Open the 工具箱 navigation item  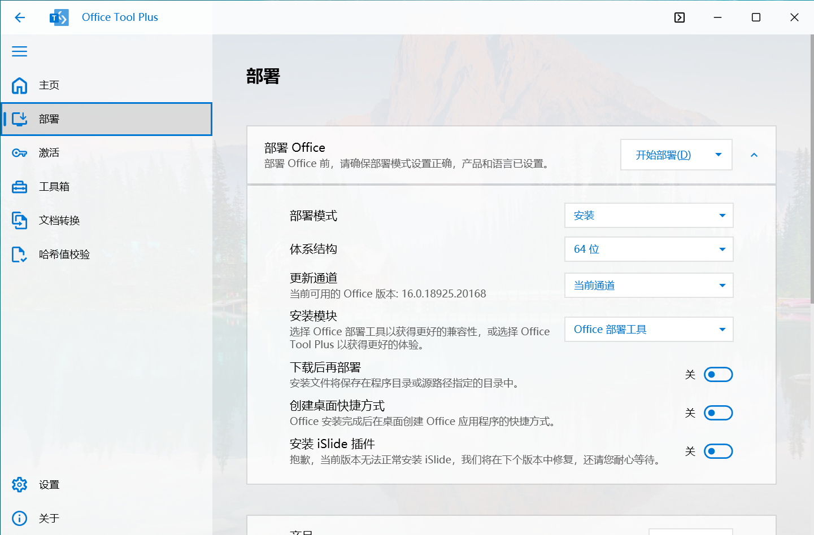(106, 187)
